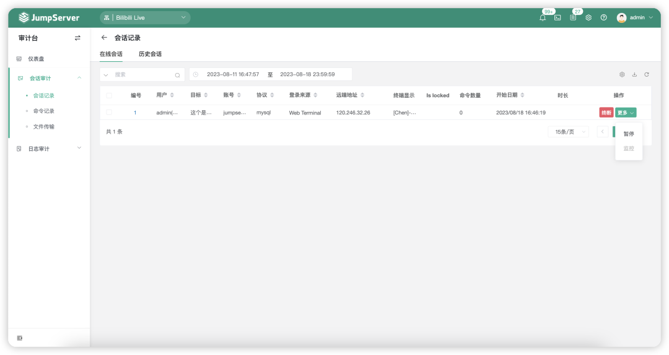Screen dimensions: 669x355
Task: Click the admin( user cell
Action: (167, 113)
